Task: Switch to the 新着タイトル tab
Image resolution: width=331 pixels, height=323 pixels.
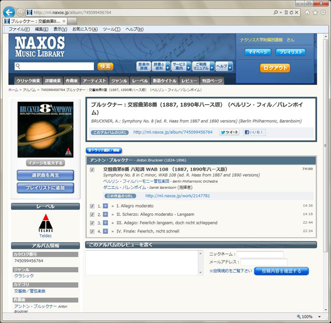Action: [x=164, y=81]
